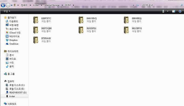Screen dimensions: 184x106
Task: Open the recent locations dropdown arrow
Action: tap(12, 5)
